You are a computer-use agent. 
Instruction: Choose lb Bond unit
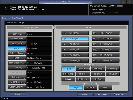point(83,74)
